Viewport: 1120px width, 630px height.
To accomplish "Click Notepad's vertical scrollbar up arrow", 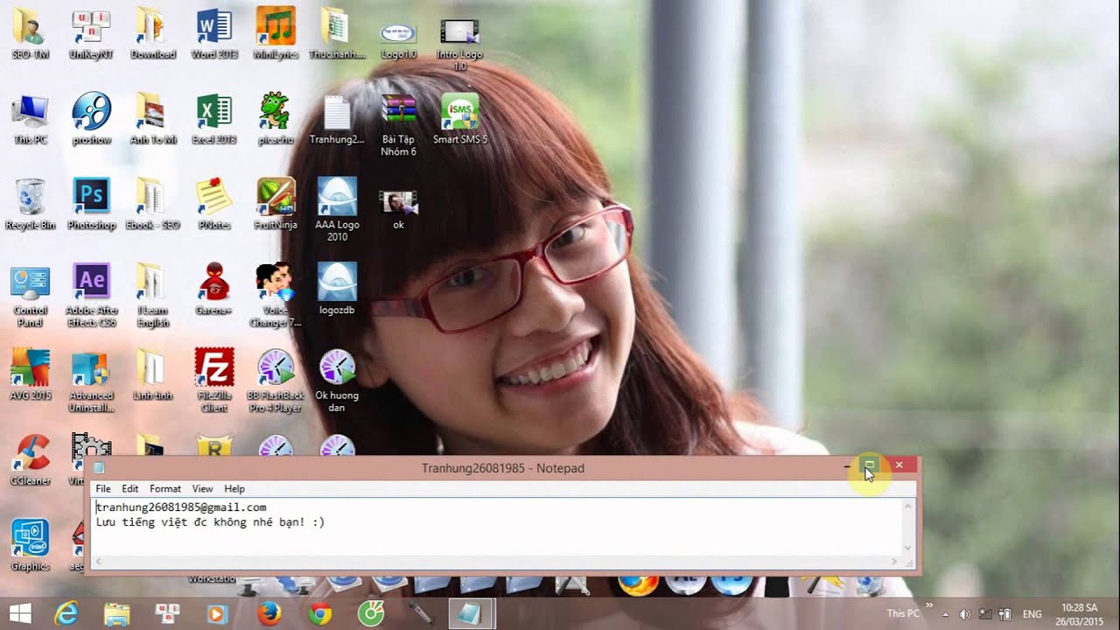I will (908, 505).
